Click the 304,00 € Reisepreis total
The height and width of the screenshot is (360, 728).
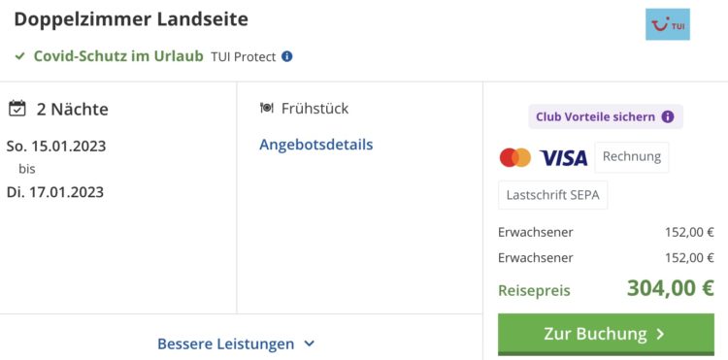click(670, 287)
